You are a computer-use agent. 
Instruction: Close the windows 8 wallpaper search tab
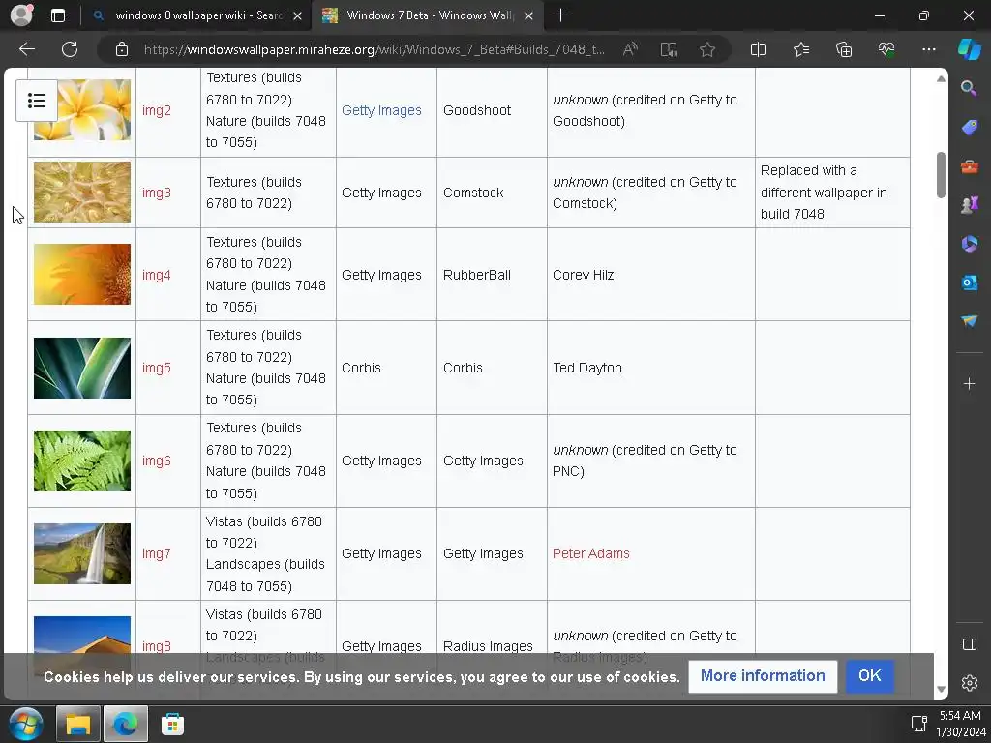[x=298, y=15]
